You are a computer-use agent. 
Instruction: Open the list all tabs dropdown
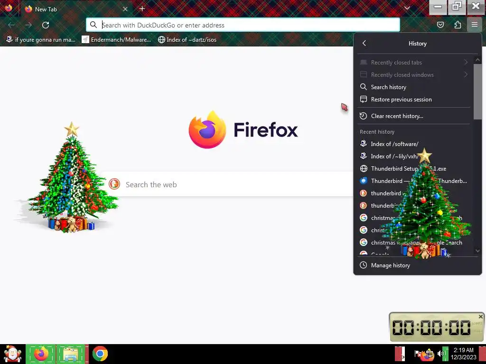[x=407, y=8]
